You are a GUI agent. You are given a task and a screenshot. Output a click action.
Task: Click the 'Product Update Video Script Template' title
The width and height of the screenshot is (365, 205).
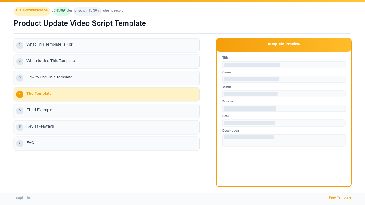pyautogui.click(x=80, y=23)
